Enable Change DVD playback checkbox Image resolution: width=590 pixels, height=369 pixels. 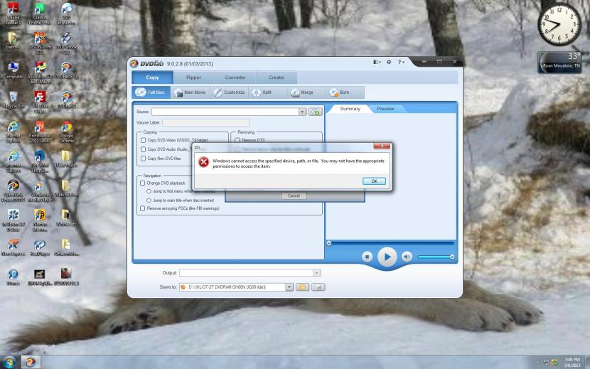click(143, 183)
